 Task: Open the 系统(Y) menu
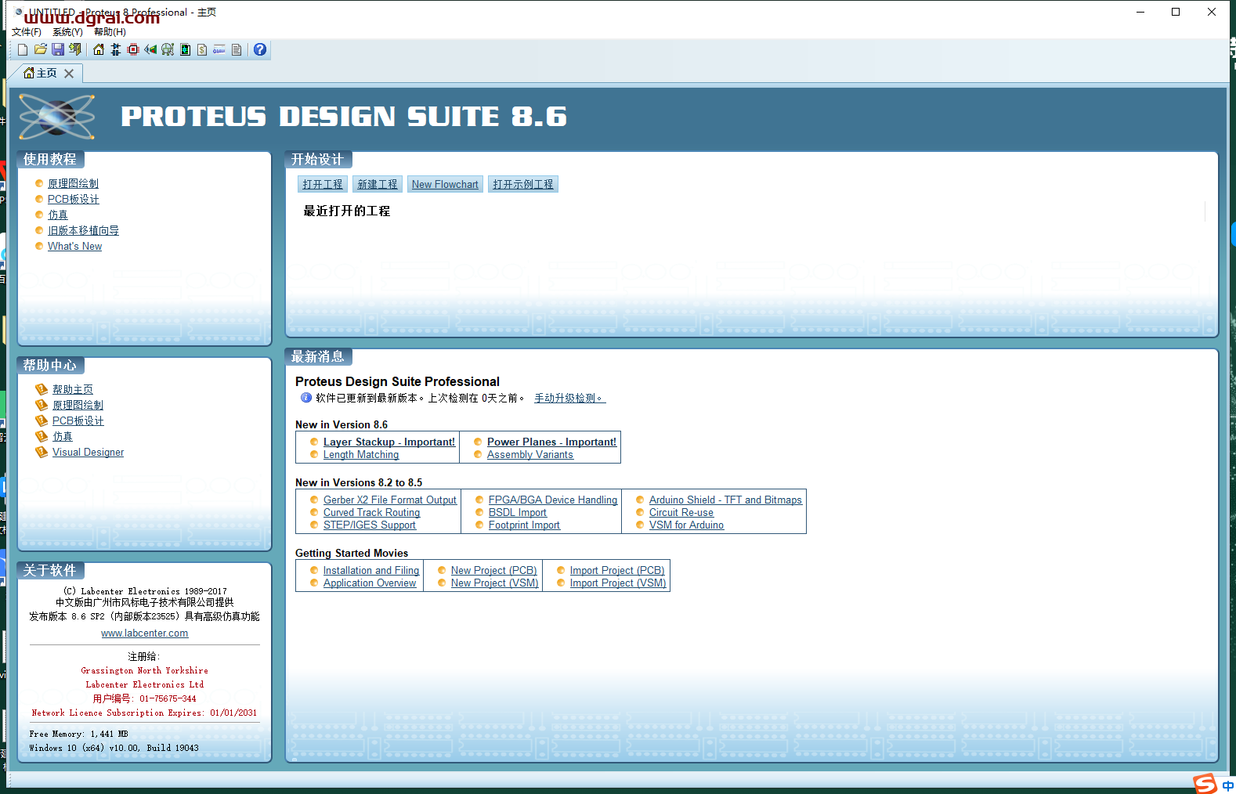point(67,32)
